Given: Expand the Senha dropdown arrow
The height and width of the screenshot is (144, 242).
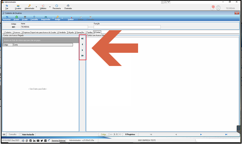Looking at the screenshot, I should [x=62, y=18].
